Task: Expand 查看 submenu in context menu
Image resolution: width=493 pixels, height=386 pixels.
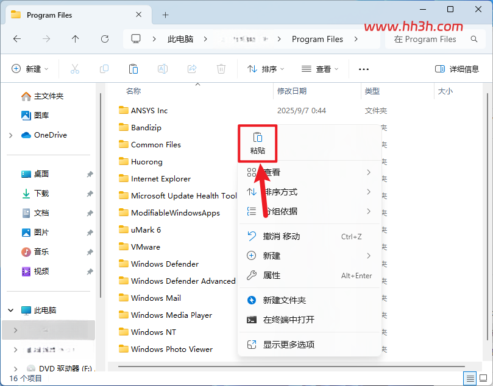Action: coord(310,172)
